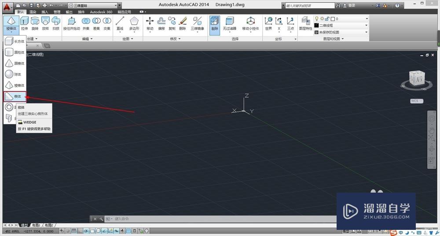The height and width of the screenshot is (236, 440).
Task: Switch to 布局1 layout tab
Action: click(x=36, y=225)
